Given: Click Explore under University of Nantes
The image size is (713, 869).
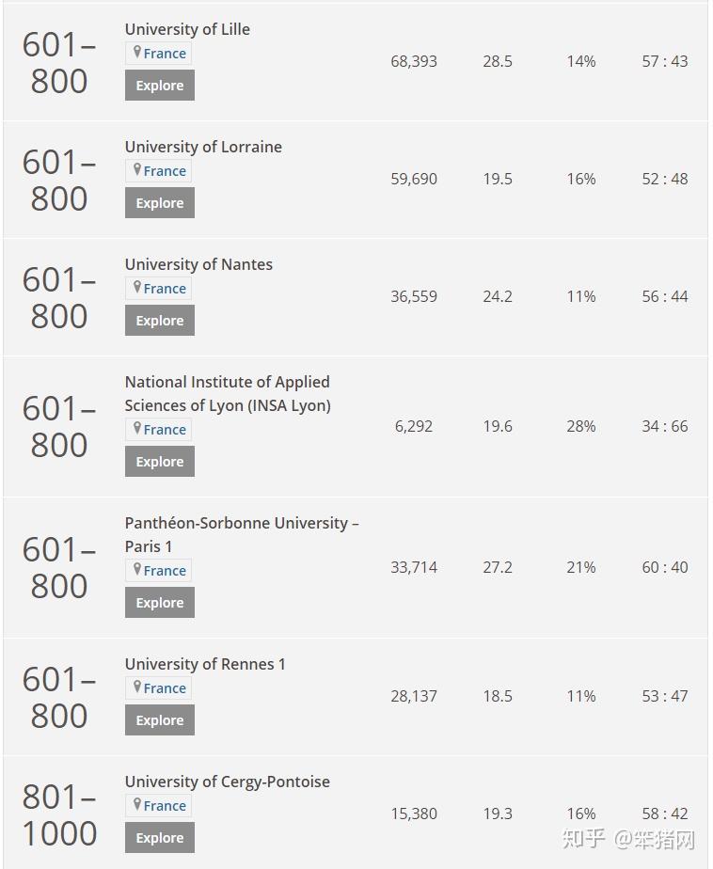Looking at the screenshot, I should click(x=160, y=321).
